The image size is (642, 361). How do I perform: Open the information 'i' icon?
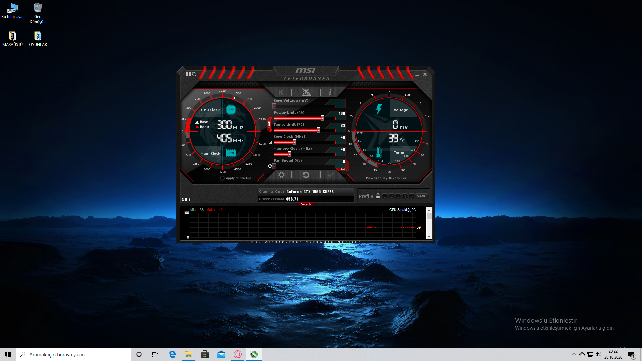330,92
